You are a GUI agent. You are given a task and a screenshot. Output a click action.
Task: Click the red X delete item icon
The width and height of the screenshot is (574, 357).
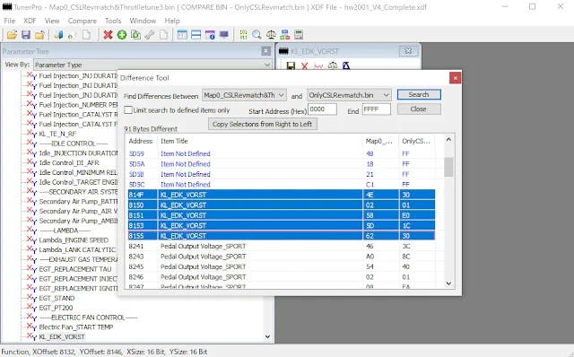tap(108, 35)
